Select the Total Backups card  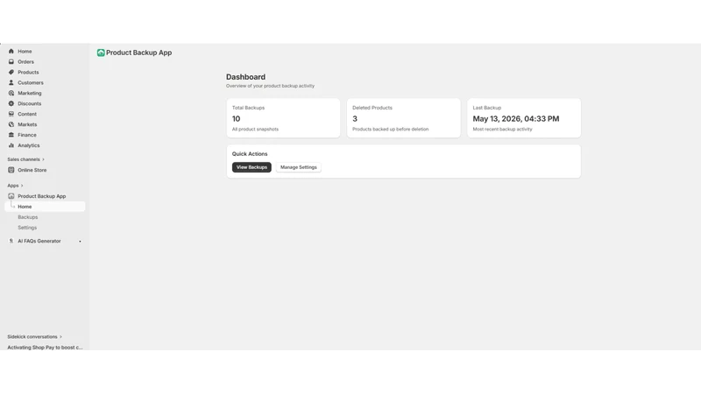[283, 118]
